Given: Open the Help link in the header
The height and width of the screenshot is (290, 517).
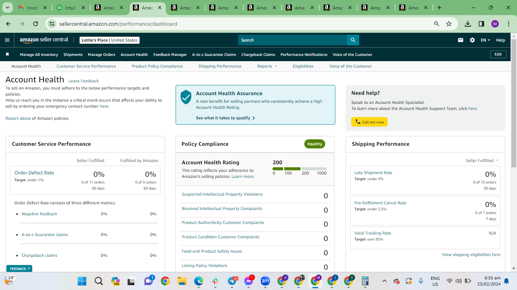Looking at the screenshot, I should coord(500,40).
